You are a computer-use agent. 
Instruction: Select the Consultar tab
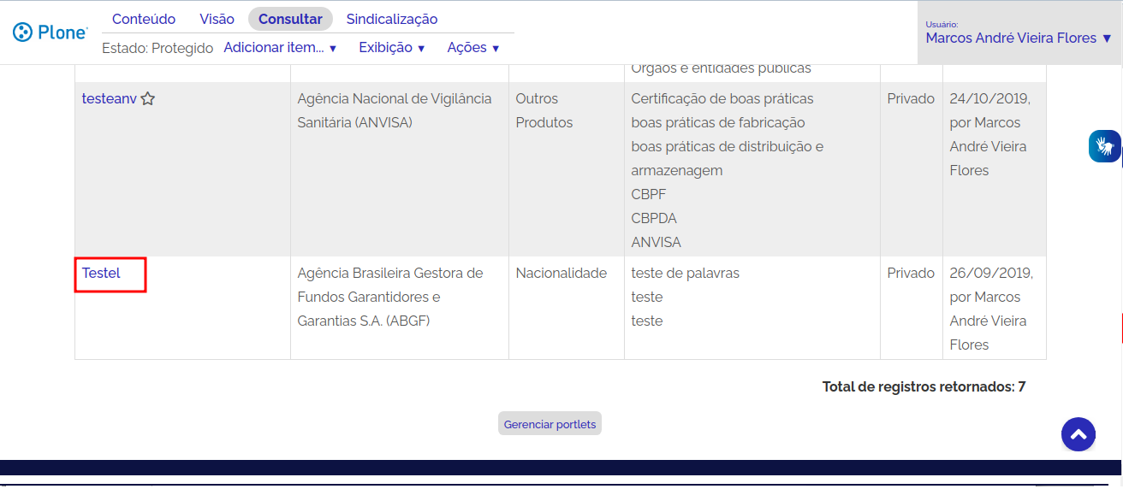pyautogui.click(x=290, y=19)
